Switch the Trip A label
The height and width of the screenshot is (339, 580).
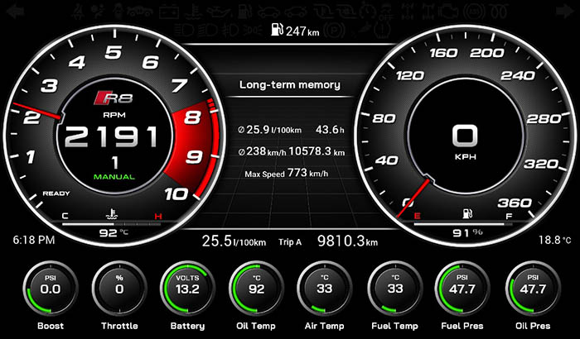click(290, 242)
